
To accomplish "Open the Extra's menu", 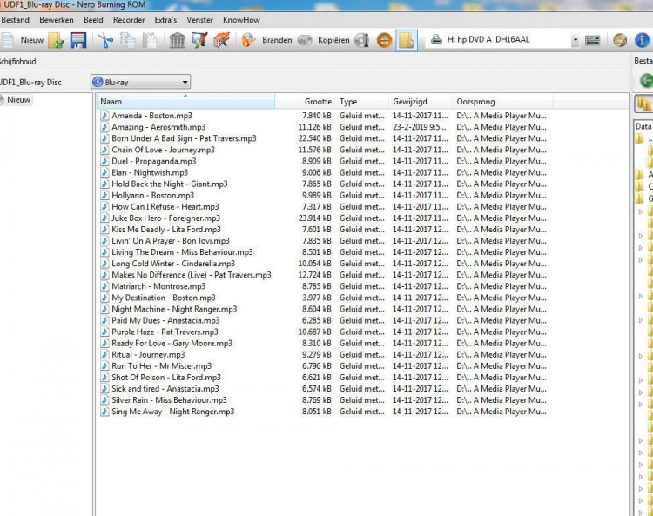I will (165, 19).
